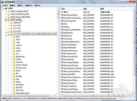This screenshot has width=137, height=101.
Task: Click the Console key folder icon
Action: coord(14,62)
